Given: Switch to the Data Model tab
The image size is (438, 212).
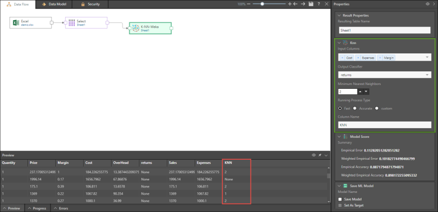Looking at the screenshot, I should click(54, 4).
